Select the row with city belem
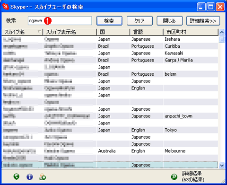 point(110,74)
